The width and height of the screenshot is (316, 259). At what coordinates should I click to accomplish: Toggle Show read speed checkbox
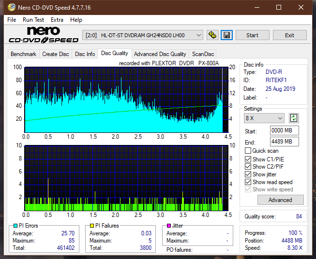[248, 182]
